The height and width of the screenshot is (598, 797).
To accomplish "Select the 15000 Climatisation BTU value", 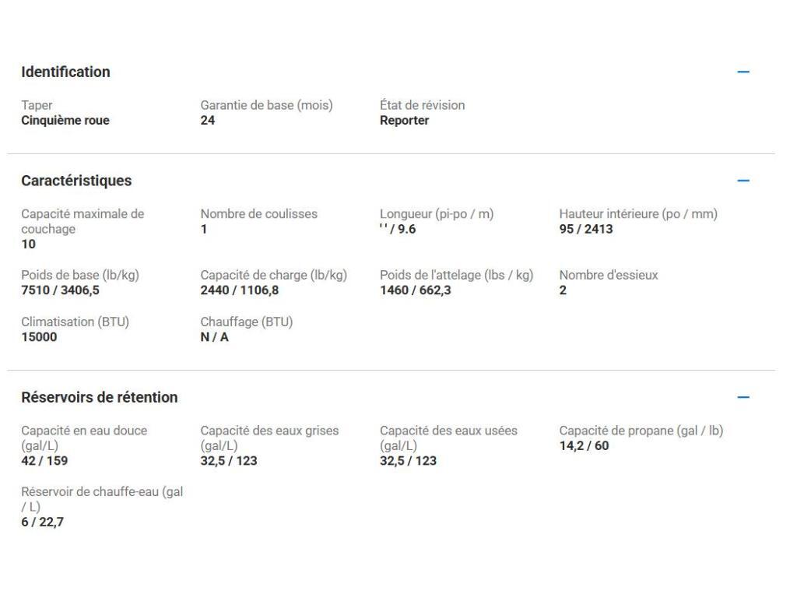I will [39, 338].
